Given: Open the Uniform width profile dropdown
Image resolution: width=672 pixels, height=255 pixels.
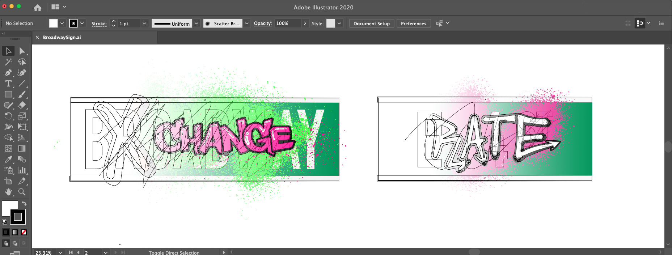Looking at the screenshot, I should 196,23.
